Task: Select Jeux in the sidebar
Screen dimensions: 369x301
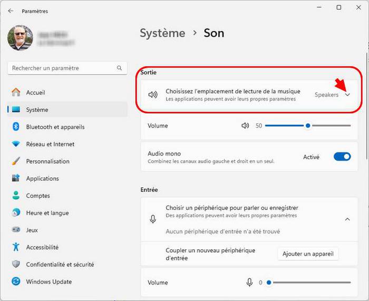Action: click(67, 230)
